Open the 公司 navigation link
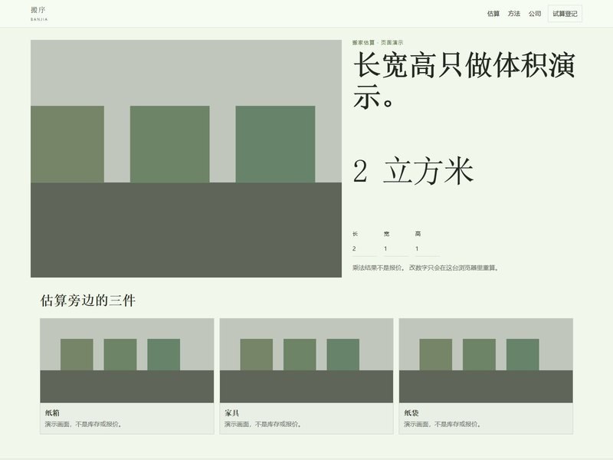The width and height of the screenshot is (613, 460). coord(534,14)
